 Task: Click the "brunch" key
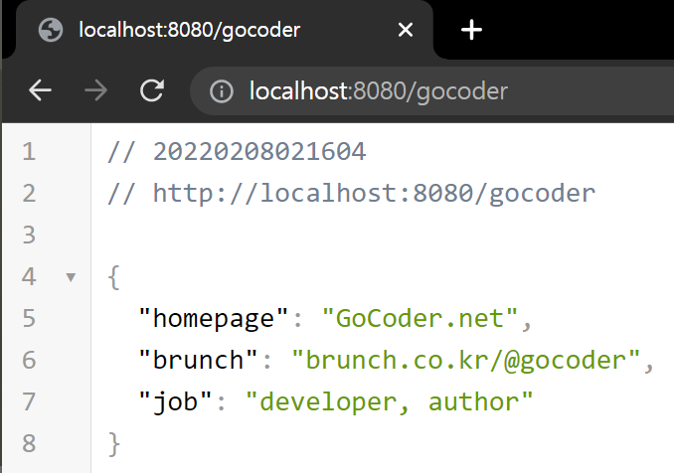pos(198,360)
